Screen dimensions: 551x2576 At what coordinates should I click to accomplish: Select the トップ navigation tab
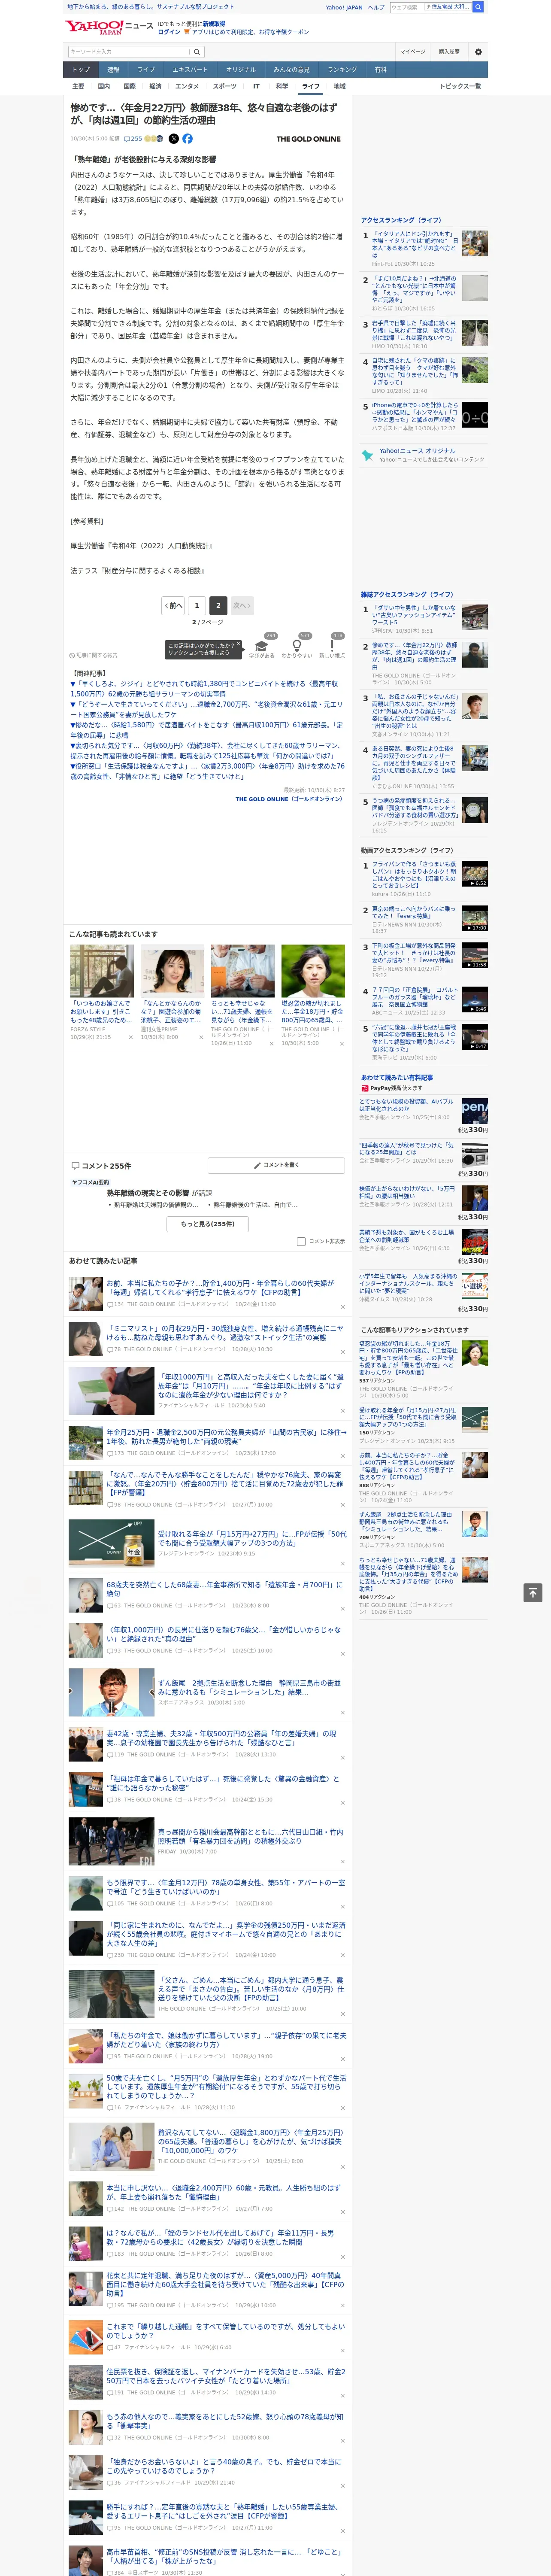[x=81, y=70]
